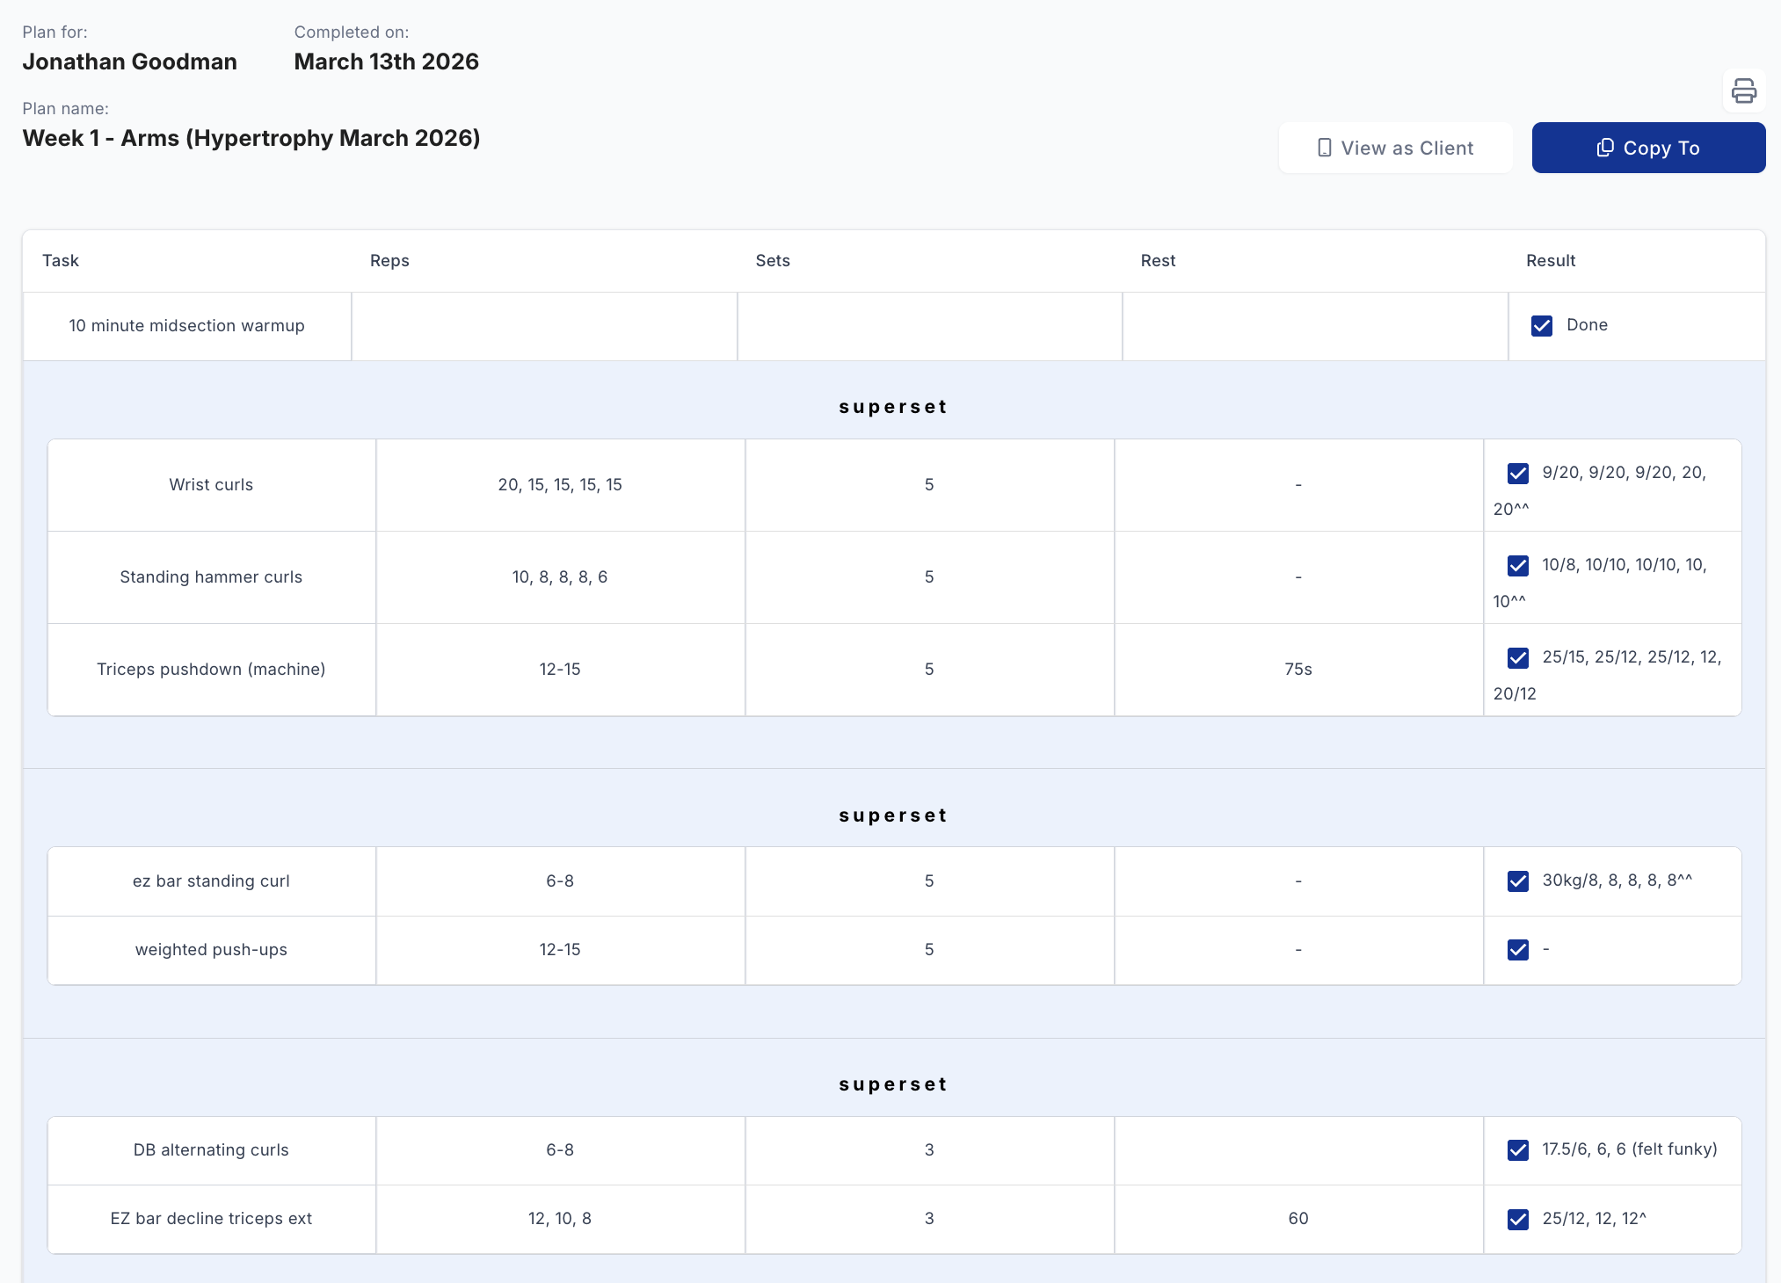This screenshot has width=1781, height=1283.
Task: Toggle the Wrist curls result checkbox
Action: click(1517, 474)
